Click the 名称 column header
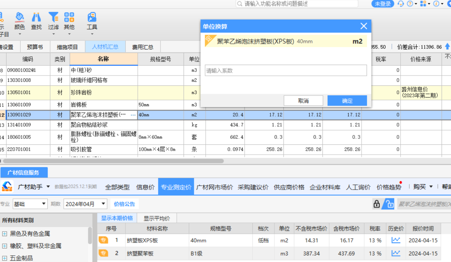The image size is (451, 262). pyautogui.click(x=104, y=59)
